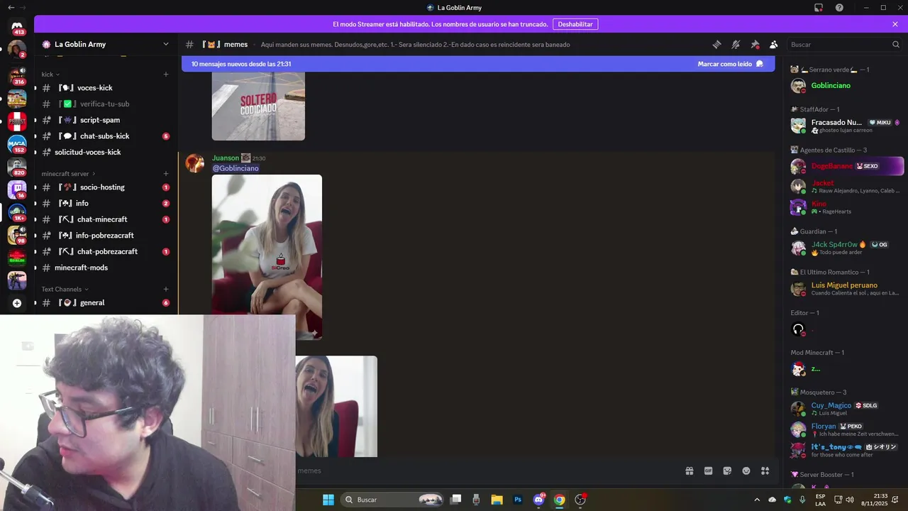
Task: Click Marcar como leído button
Action: coord(730,64)
